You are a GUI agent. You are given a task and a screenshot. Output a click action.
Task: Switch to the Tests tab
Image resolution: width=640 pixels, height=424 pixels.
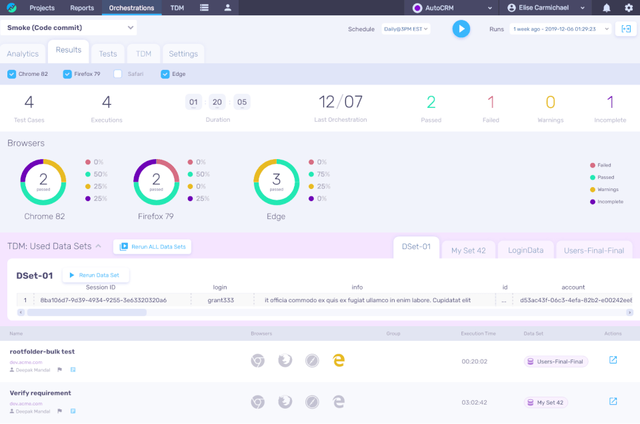pos(108,54)
